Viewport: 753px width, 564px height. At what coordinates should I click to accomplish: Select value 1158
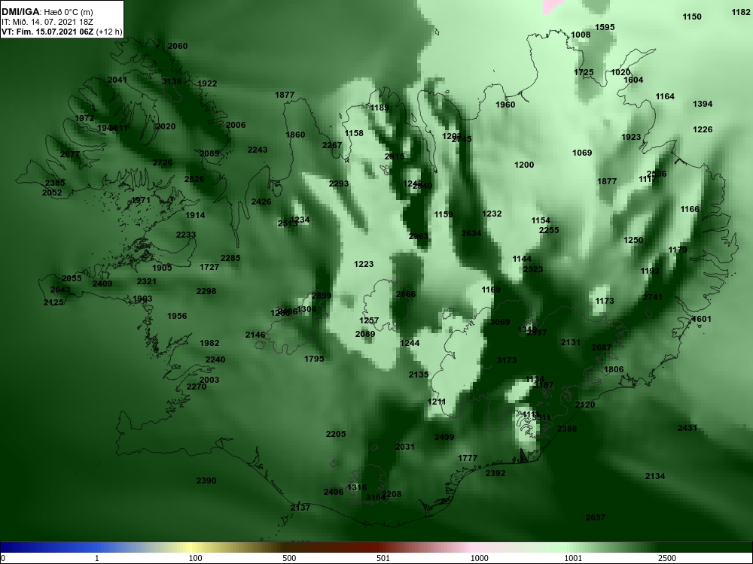pos(354,133)
